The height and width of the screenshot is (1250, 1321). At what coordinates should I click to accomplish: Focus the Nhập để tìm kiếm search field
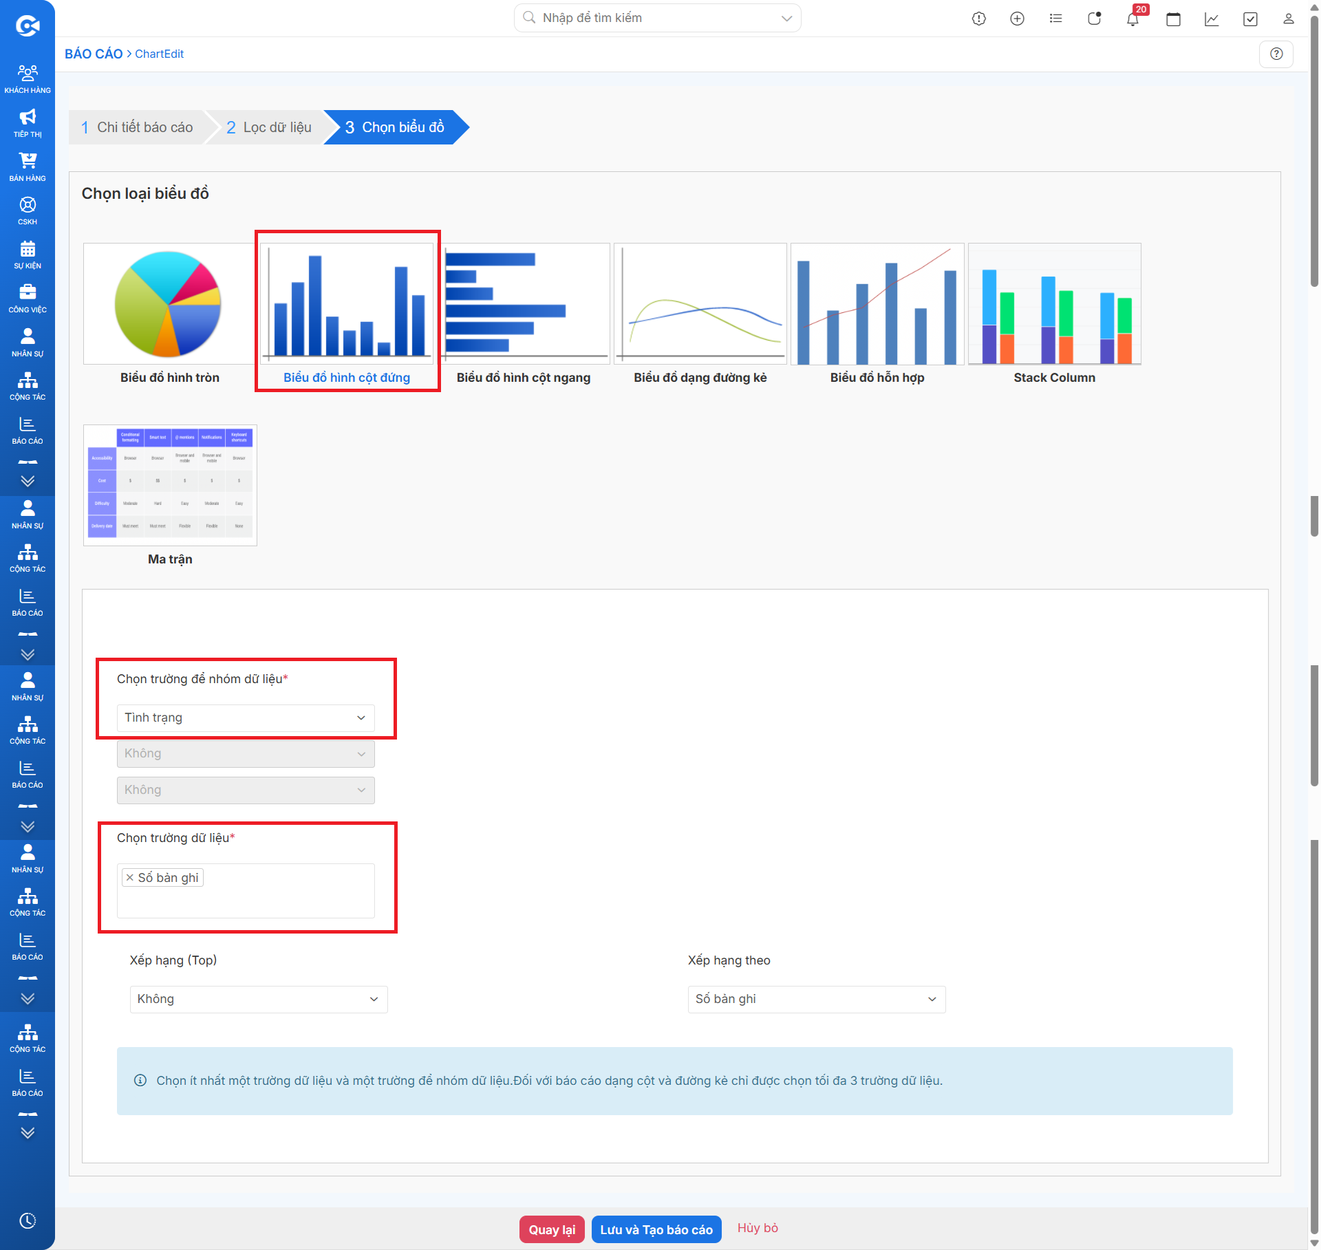tap(657, 18)
